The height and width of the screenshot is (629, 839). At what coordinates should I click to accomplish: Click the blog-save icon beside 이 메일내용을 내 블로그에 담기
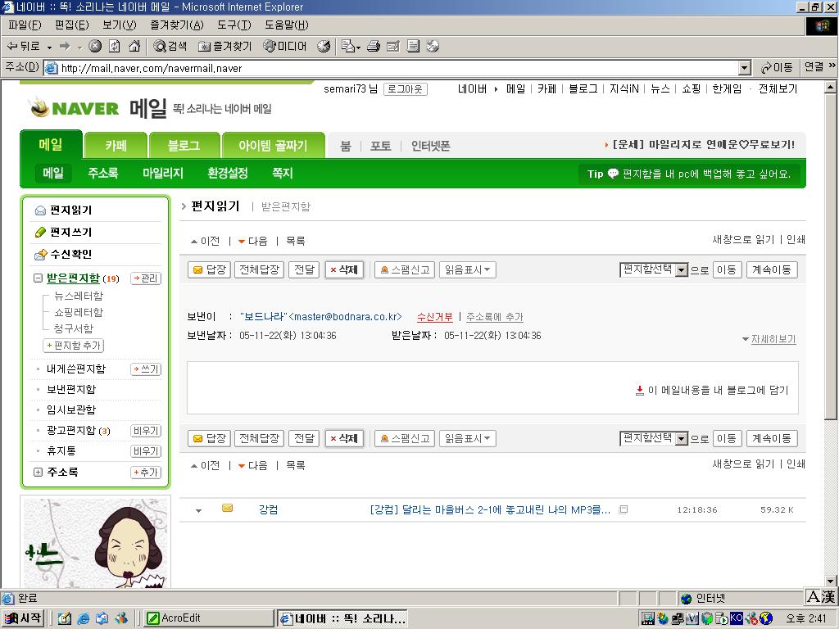click(639, 390)
